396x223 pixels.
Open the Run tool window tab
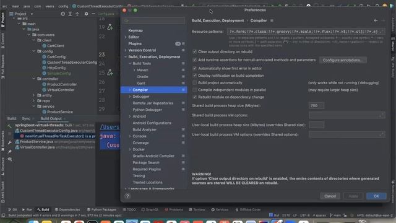pos(27,209)
